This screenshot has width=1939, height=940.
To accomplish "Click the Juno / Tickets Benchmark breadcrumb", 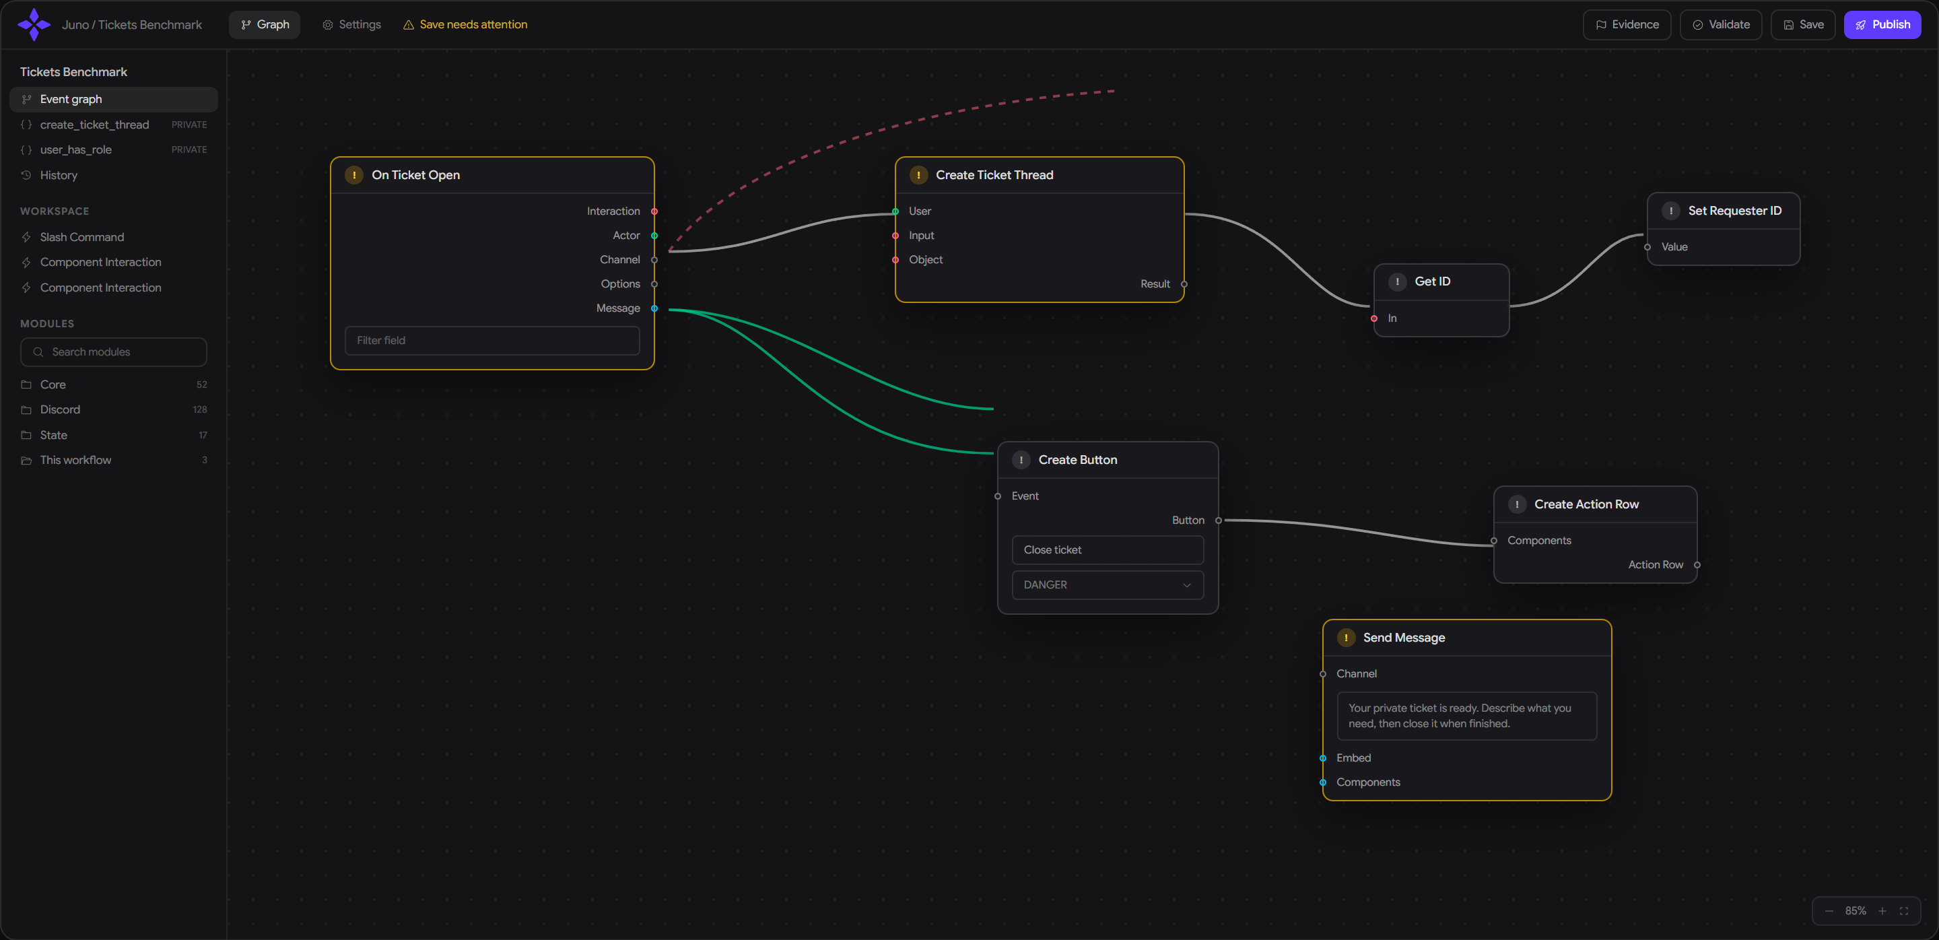I will [132, 24].
